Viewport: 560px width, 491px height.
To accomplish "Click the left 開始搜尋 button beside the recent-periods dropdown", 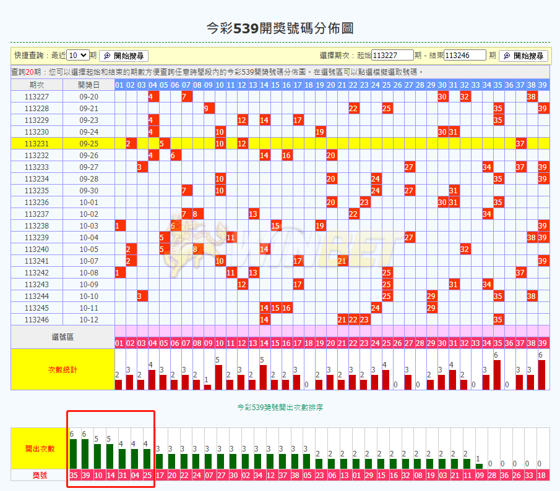I will click(x=124, y=56).
